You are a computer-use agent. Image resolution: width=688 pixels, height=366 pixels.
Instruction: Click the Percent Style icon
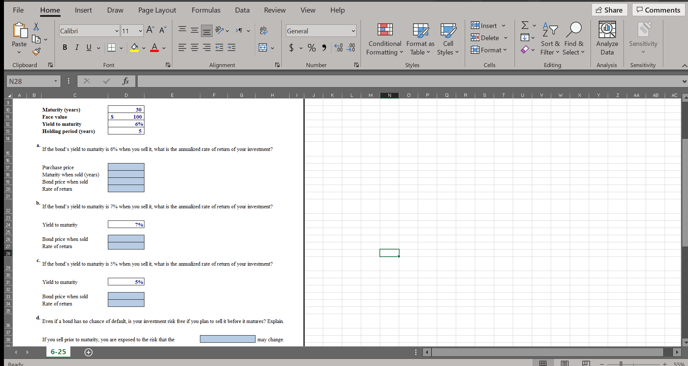312,48
